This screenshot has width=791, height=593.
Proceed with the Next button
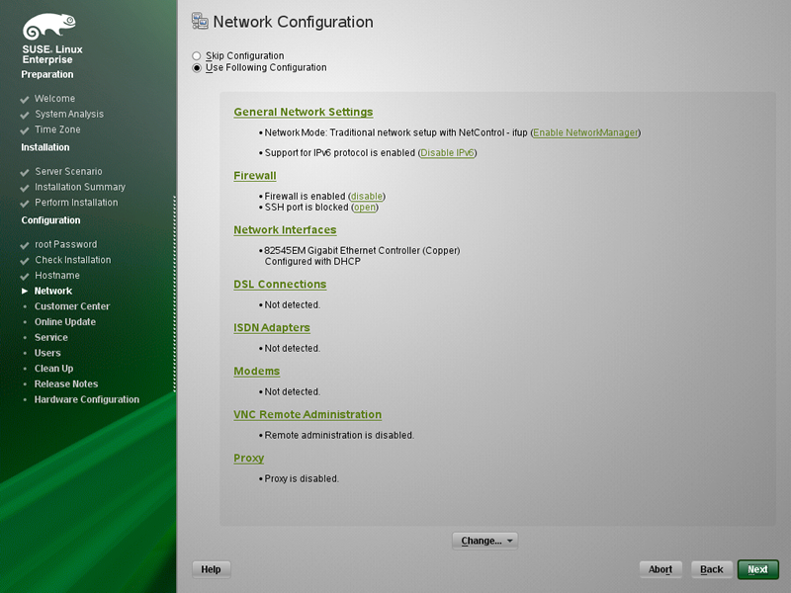[x=757, y=569]
